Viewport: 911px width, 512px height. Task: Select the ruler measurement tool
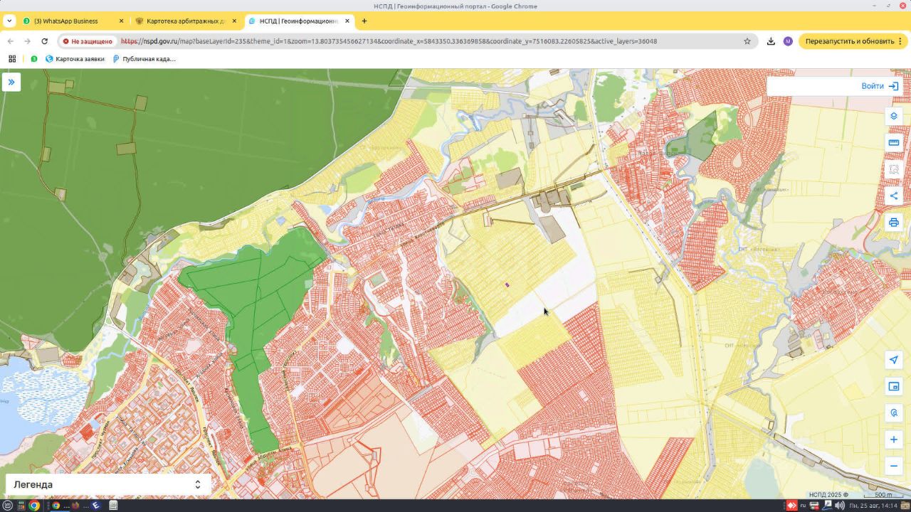coord(894,142)
